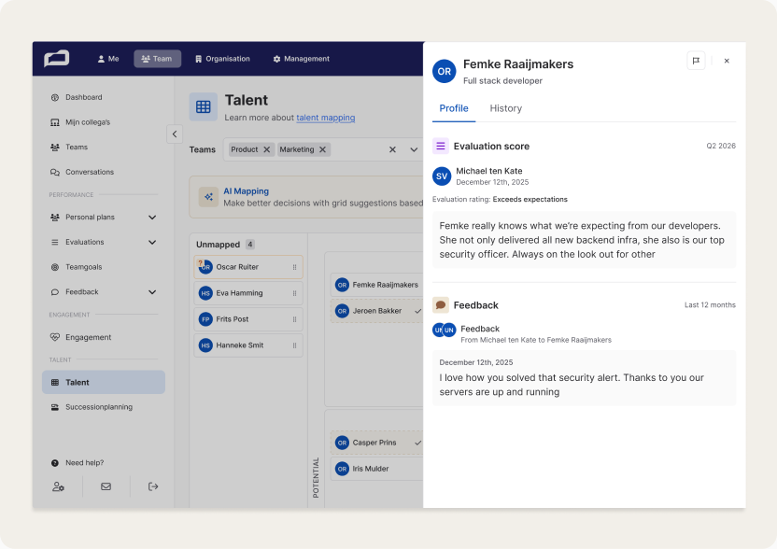Expand the Feedback sidebar submenu
The height and width of the screenshot is (549, 777).
(152, 292)
